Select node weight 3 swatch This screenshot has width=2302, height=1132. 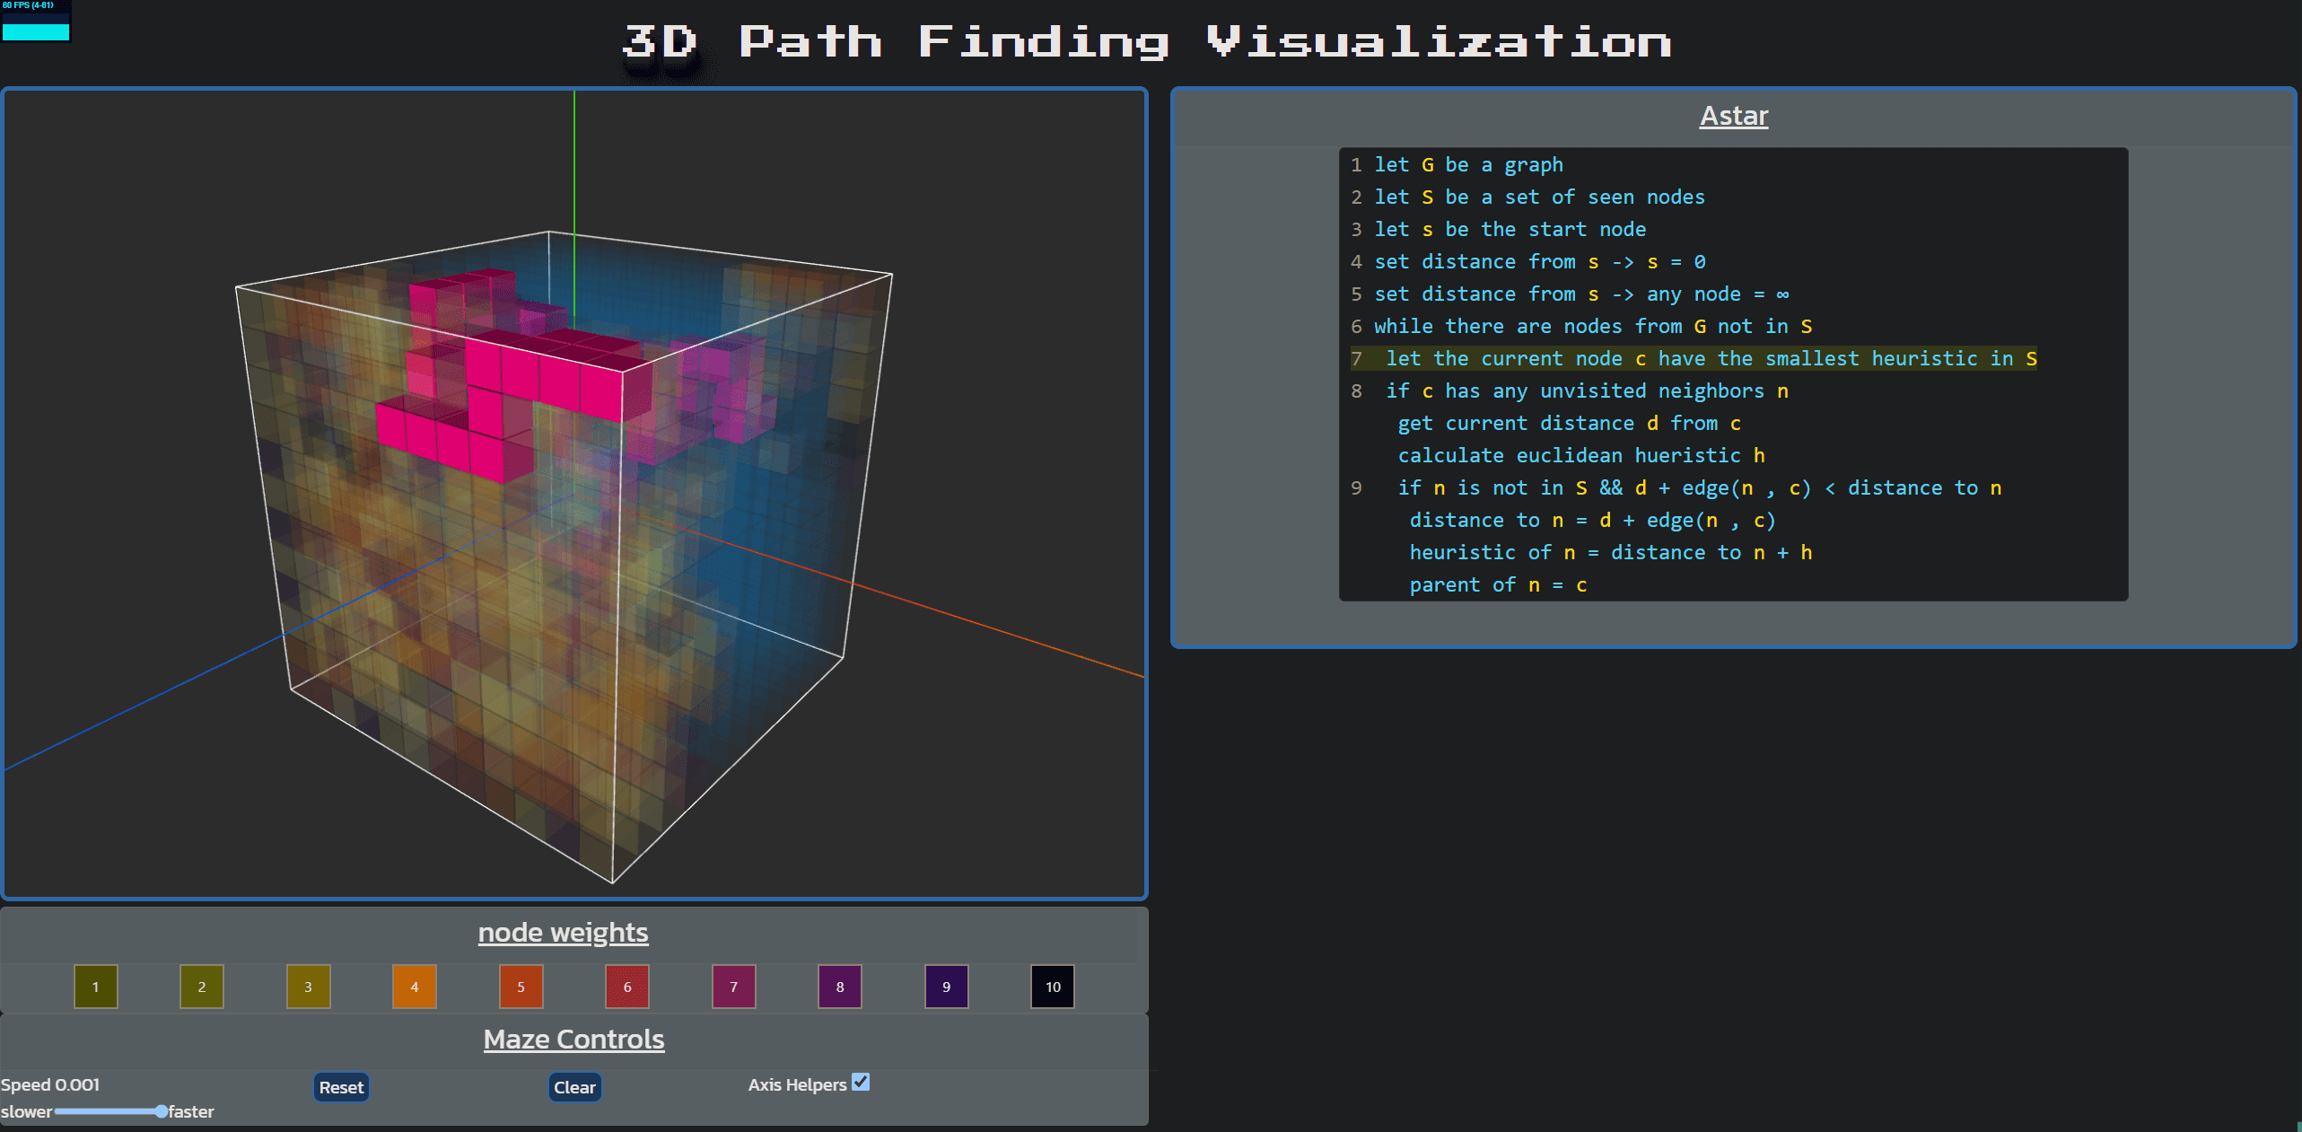tap(308, 987)
